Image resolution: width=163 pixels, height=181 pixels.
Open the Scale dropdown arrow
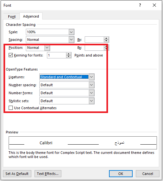pos(71,32)
